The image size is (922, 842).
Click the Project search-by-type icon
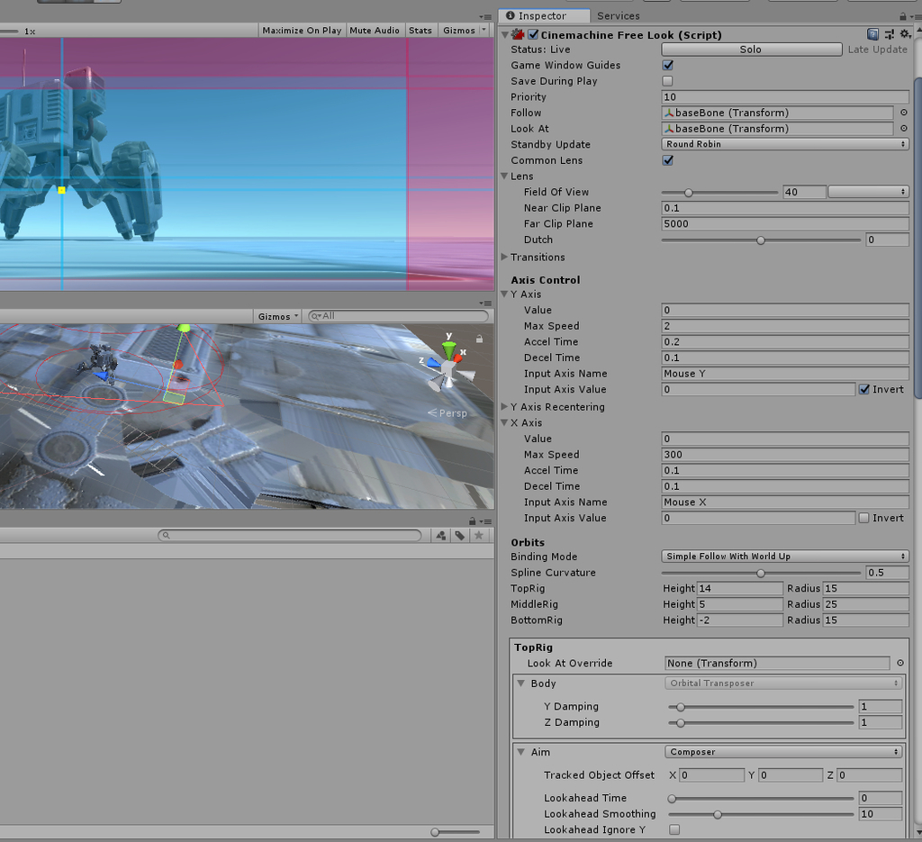coord(441,536)
